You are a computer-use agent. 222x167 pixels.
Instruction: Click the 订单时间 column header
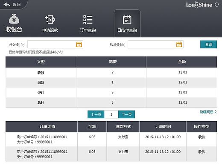click(163, 126)
